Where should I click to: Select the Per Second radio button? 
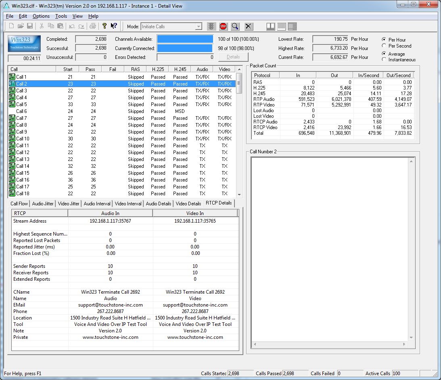(384, 46)
